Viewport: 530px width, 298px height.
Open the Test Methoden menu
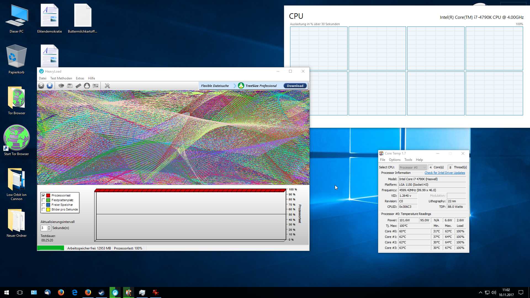[x=61, y=78]
